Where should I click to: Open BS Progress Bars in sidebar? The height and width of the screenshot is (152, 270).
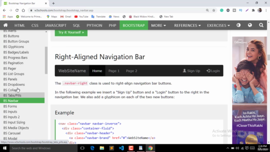coord(15,57)
